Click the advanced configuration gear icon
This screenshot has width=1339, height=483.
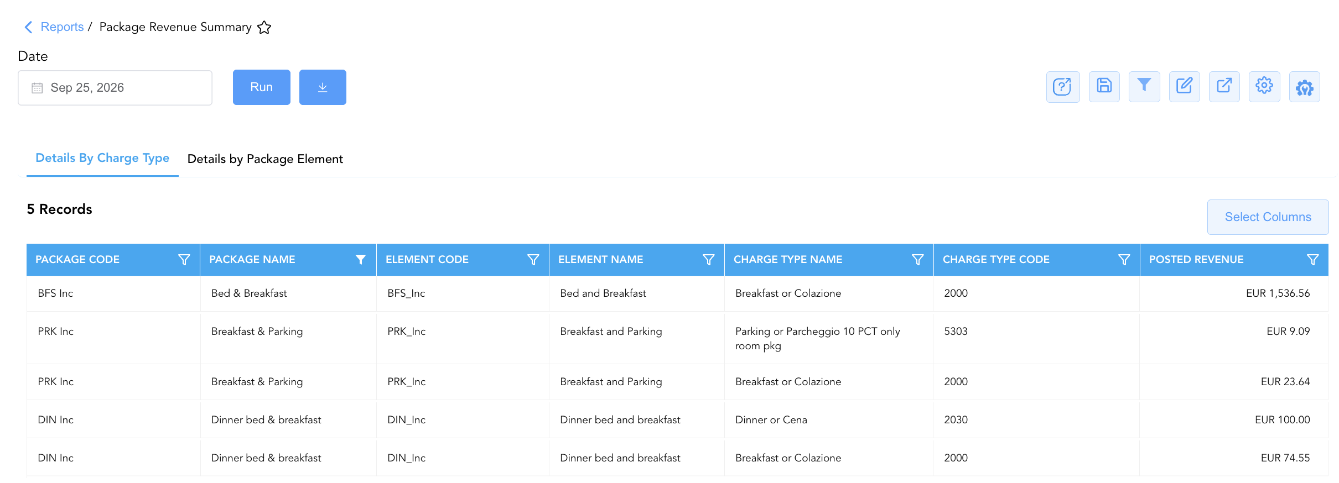click(x=1305, y=87)
